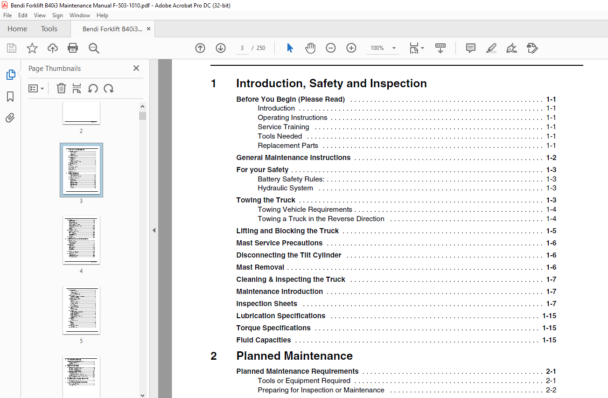
Task: Open the 100% zoom level dropdown
Action: click(x=383, y=48)
